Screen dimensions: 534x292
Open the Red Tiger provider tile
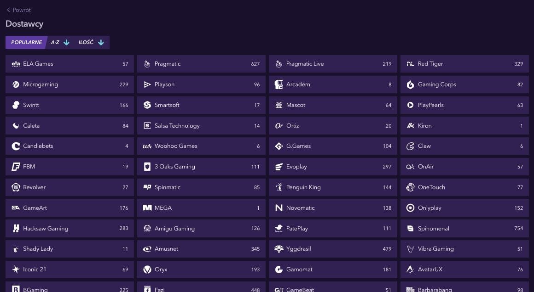(x=464, y=64)
